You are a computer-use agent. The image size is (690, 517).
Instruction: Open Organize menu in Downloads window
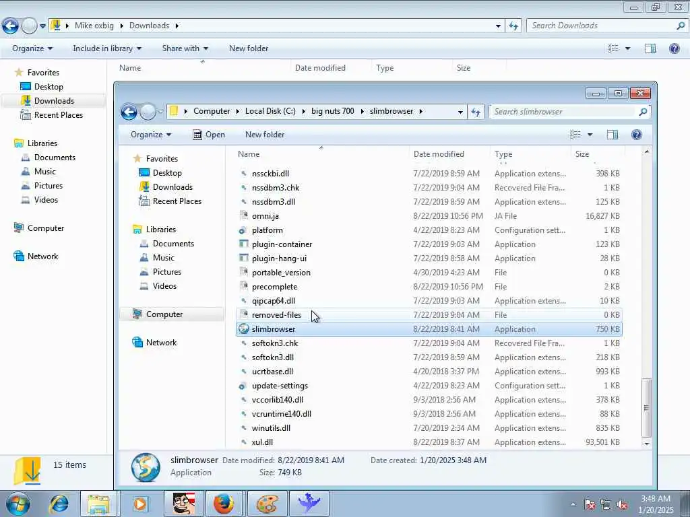point(32,48)
